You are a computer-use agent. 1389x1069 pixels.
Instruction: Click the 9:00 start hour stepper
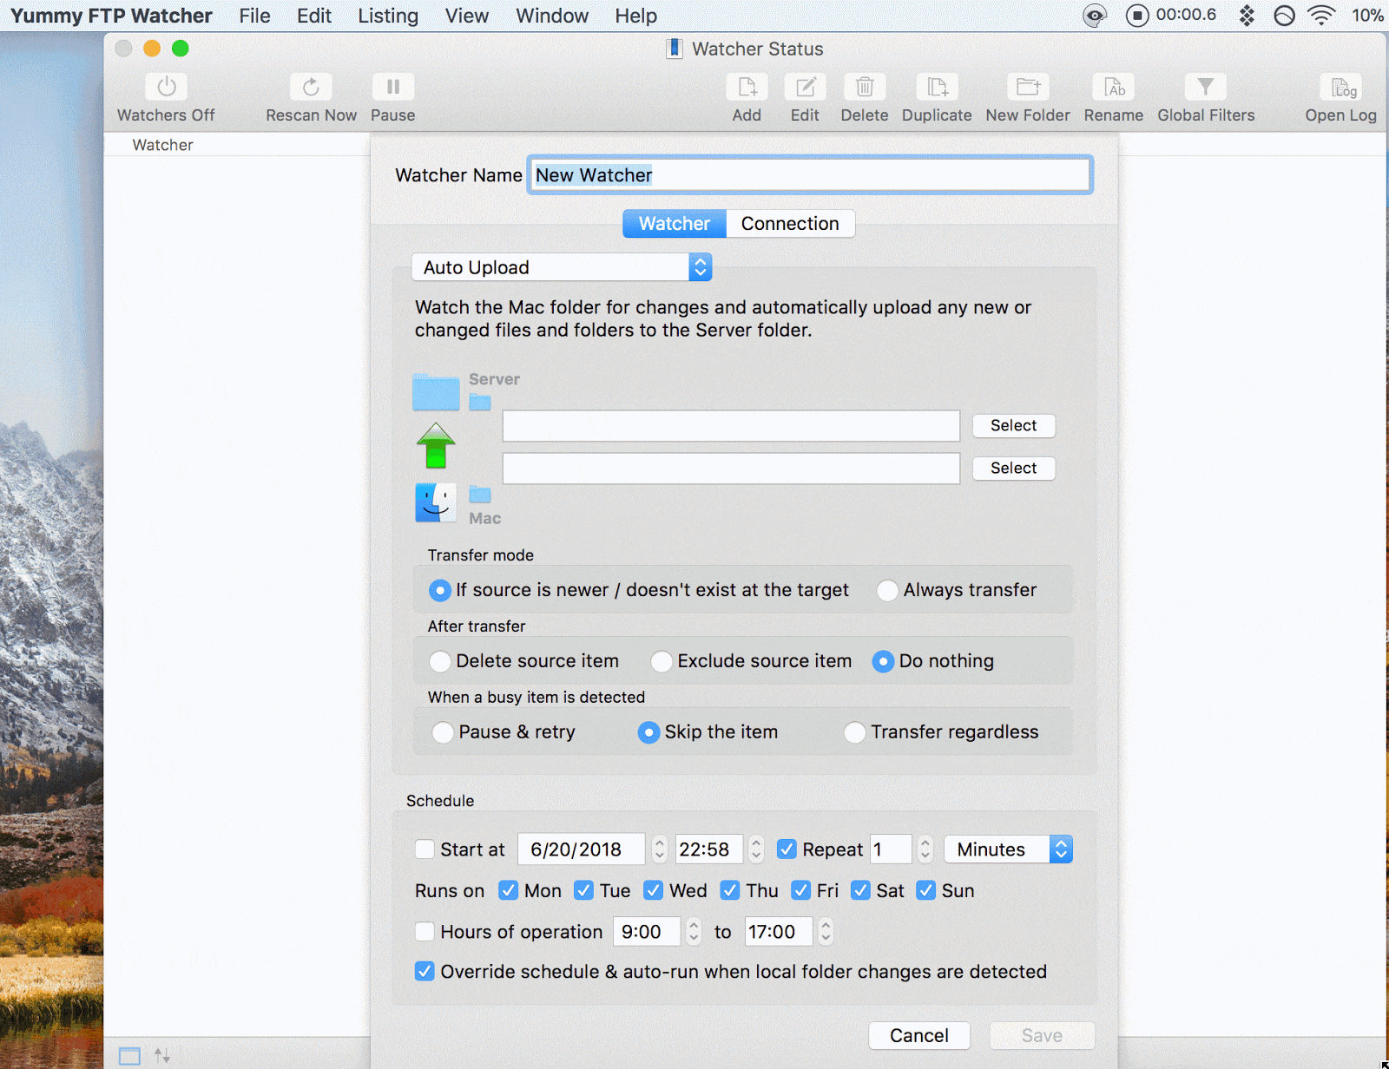click(694, 931)
